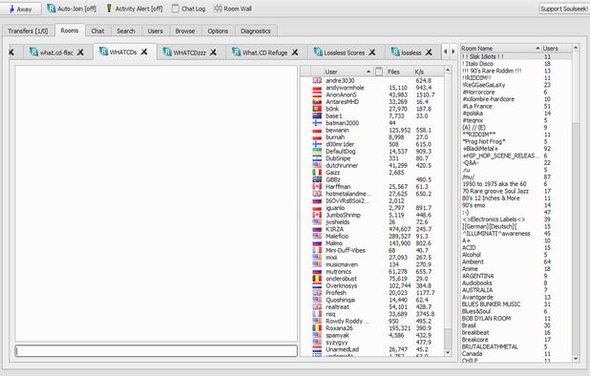The image size is (590, 376).
Task: Select the '/mu/' room
Action: click(516, 177)
